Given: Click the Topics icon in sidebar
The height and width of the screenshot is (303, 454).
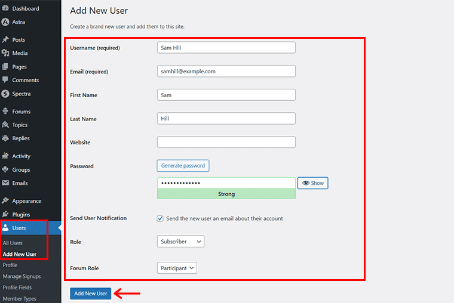Looking at the screenshot, I should click(5, 125).
